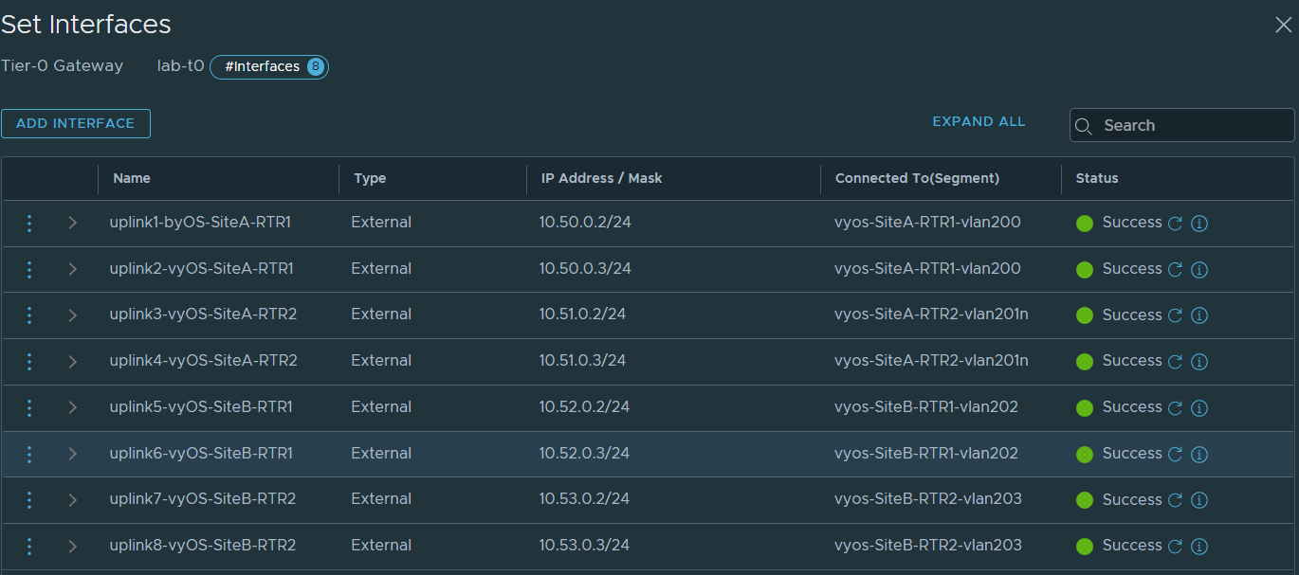Click the uplink8-vyOS-SiteB-RTR2 name
The height and width of the screenshot is (575, 1299).
203,546
